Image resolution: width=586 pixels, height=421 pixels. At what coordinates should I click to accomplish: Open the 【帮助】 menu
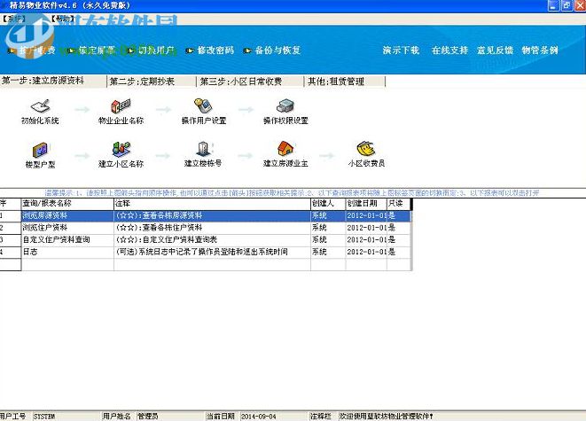62,19
